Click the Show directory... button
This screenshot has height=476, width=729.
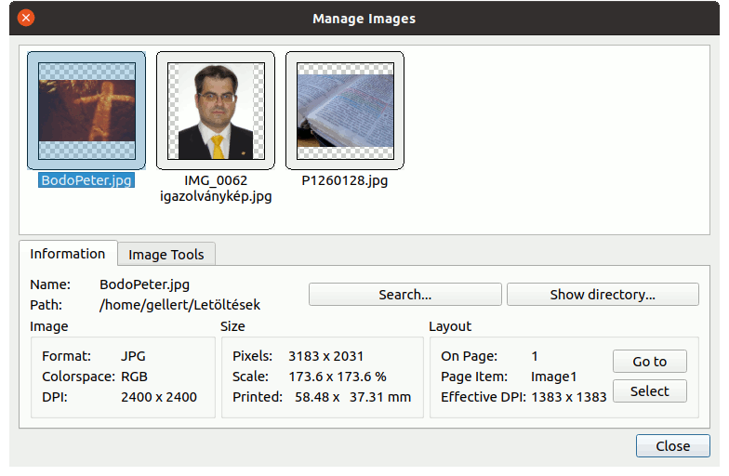(602, 295)
